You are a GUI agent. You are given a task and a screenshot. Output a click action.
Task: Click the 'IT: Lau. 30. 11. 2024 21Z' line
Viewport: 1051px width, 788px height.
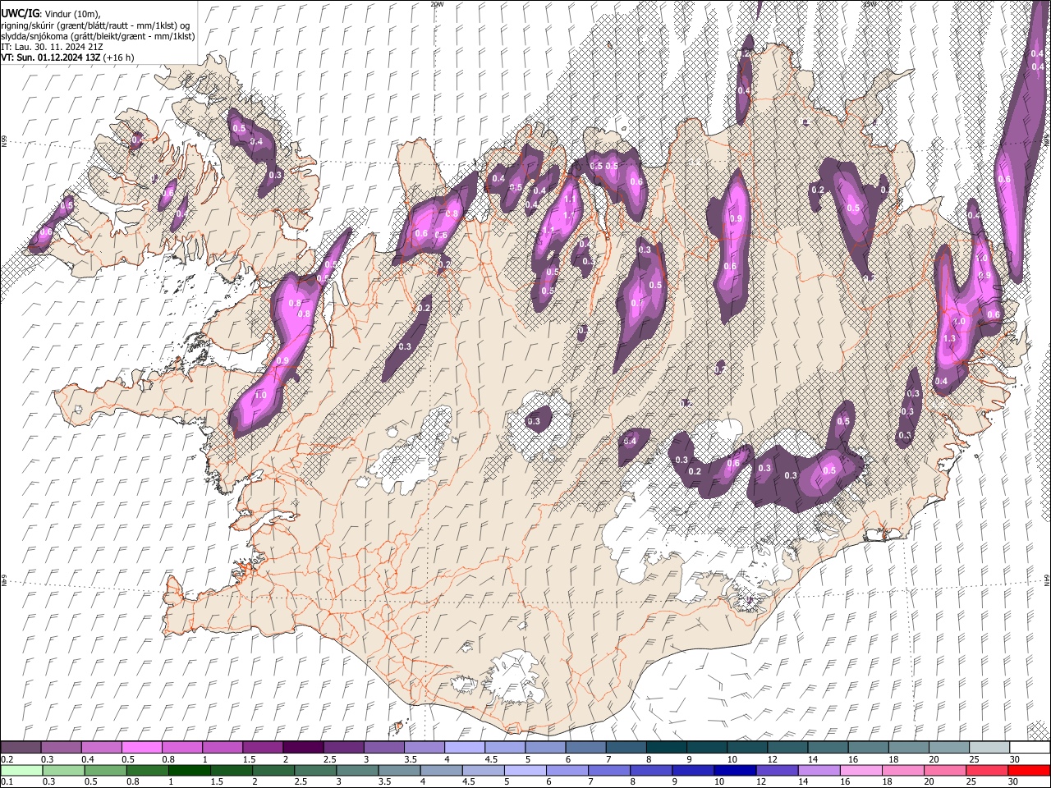click(x=52, y=47)
